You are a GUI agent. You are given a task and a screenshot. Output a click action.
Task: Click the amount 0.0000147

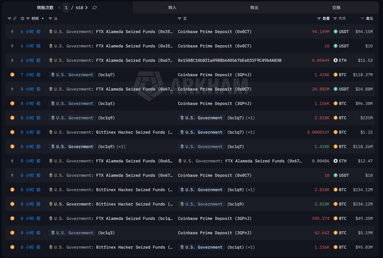318,132
